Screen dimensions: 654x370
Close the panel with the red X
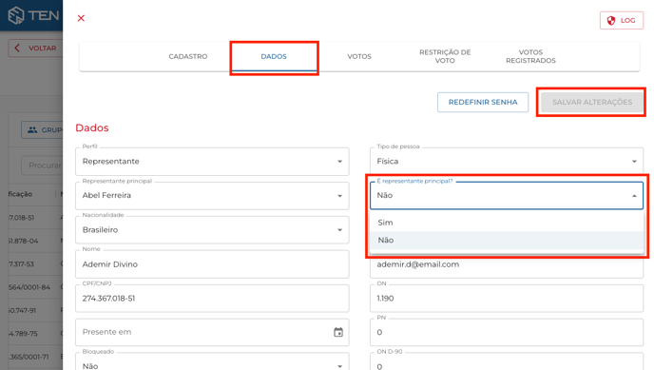point(81,18)
